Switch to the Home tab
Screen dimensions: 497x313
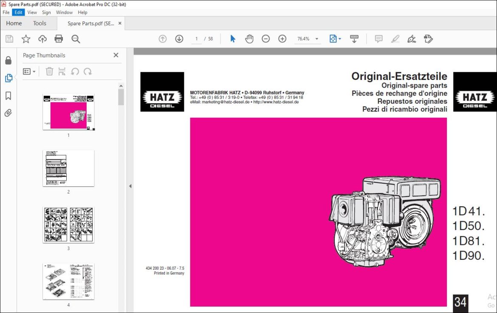[14, 23]
